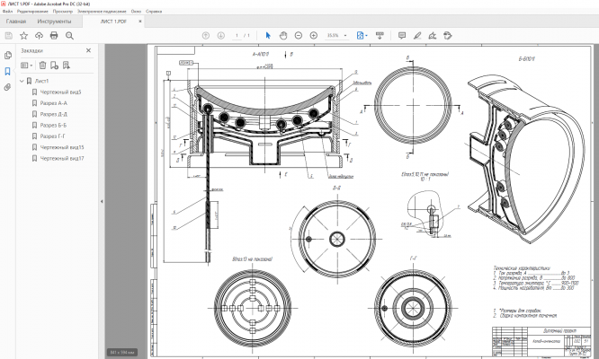Image resolution: width=599 pixels, height=359 pixels.
Task: Activate the arrow Selection tool
Action: (x=267, y=35)
